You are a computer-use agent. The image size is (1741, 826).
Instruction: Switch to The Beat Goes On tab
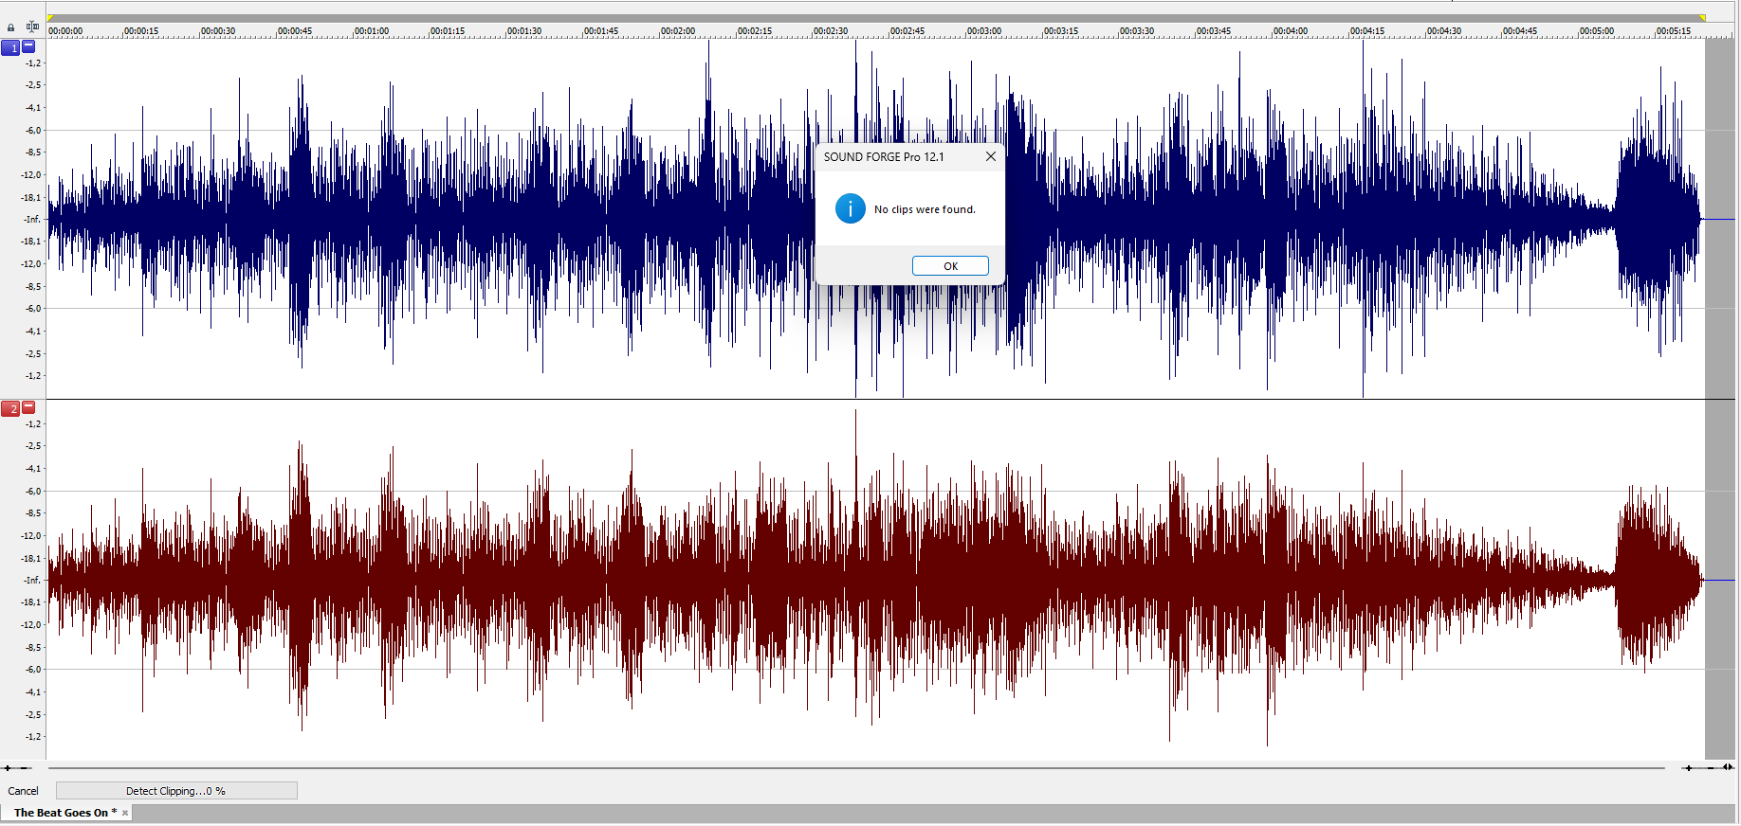pyautogui.click(x=64, y=813)
